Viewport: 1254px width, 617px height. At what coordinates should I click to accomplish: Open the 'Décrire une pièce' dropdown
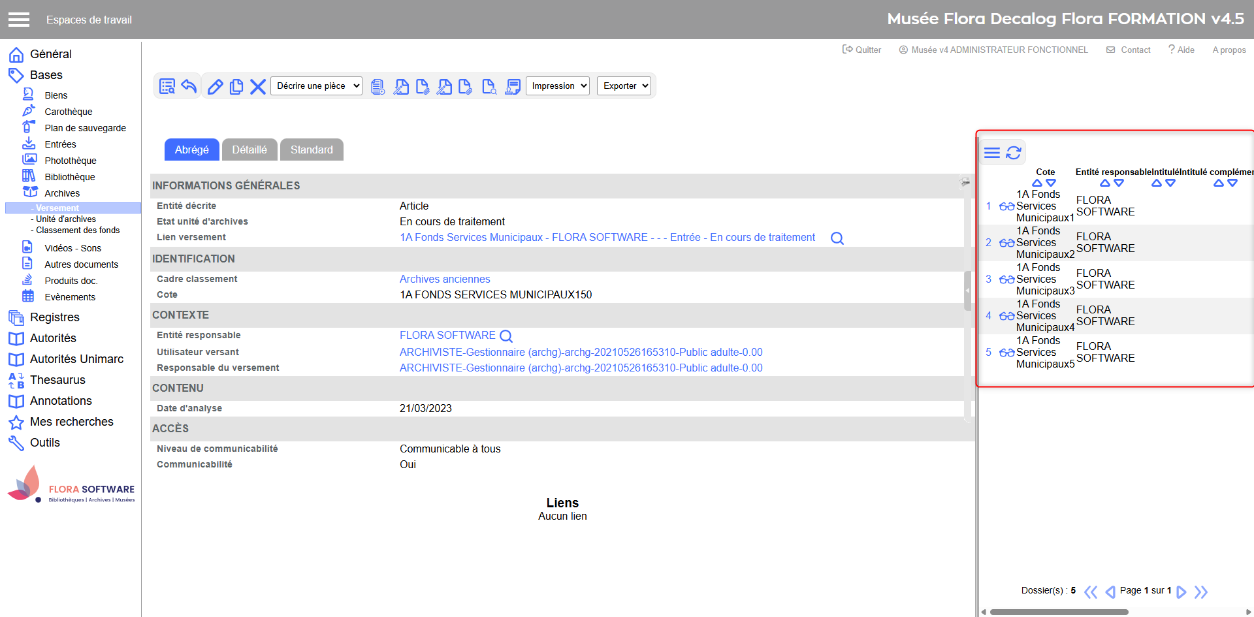pos(316,86)
